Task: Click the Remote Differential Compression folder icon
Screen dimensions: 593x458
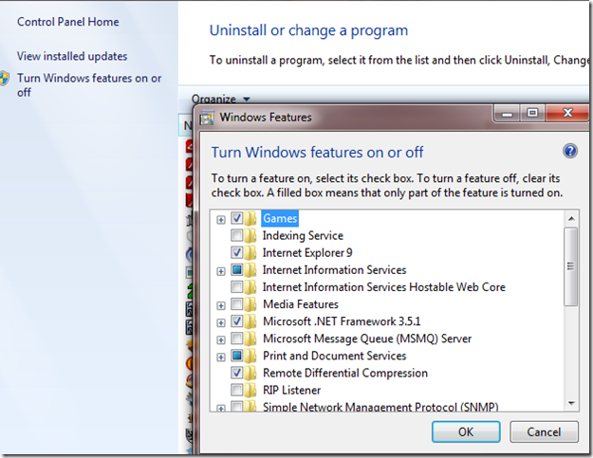Action: pyautogui.click(x=250, y=373)
